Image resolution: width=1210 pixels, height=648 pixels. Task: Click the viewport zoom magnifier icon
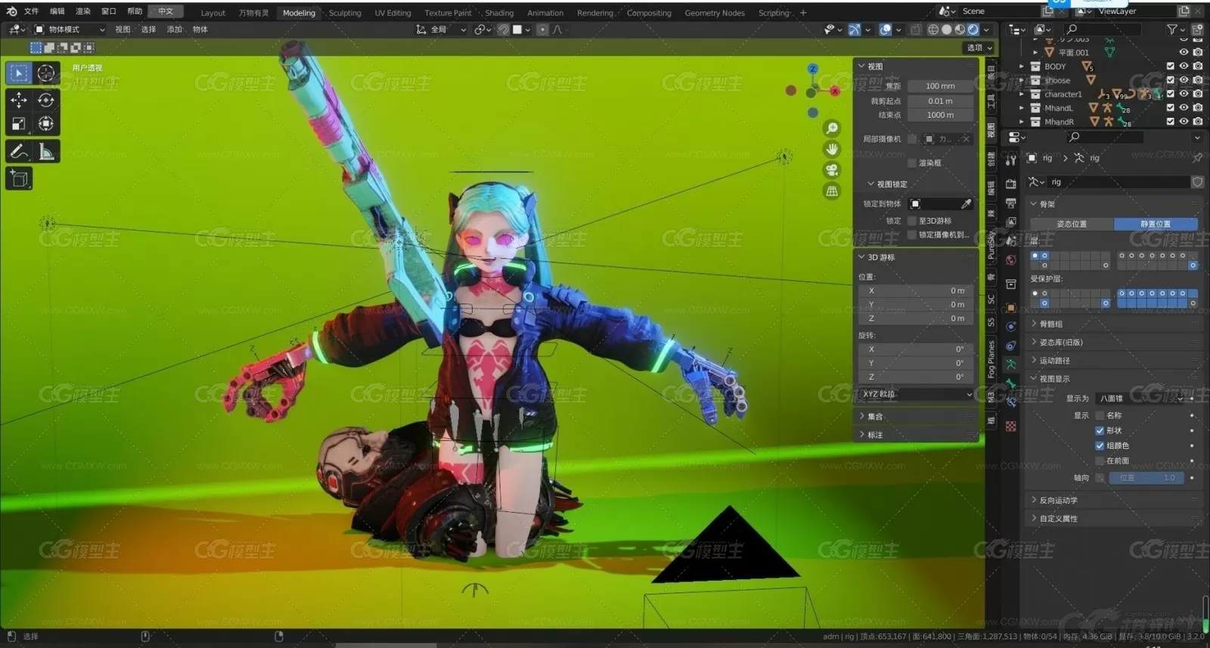click(832, 129)
